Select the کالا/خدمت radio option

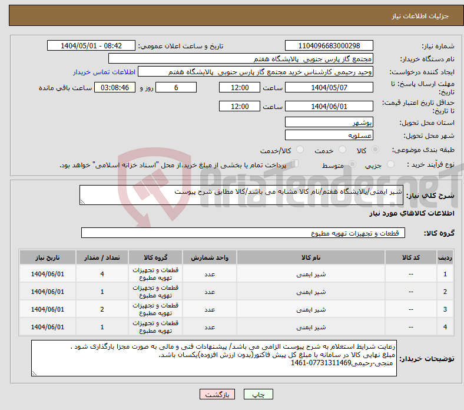pyautogui.click(x=300, y=151)
